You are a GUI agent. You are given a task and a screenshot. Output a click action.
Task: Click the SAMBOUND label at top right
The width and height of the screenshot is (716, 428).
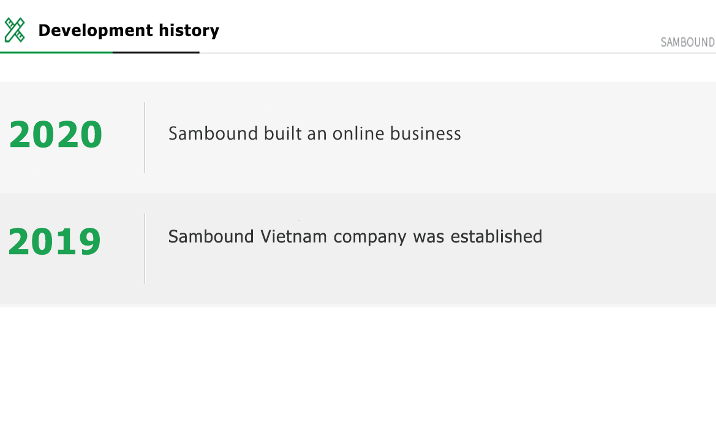coord(688,42)
